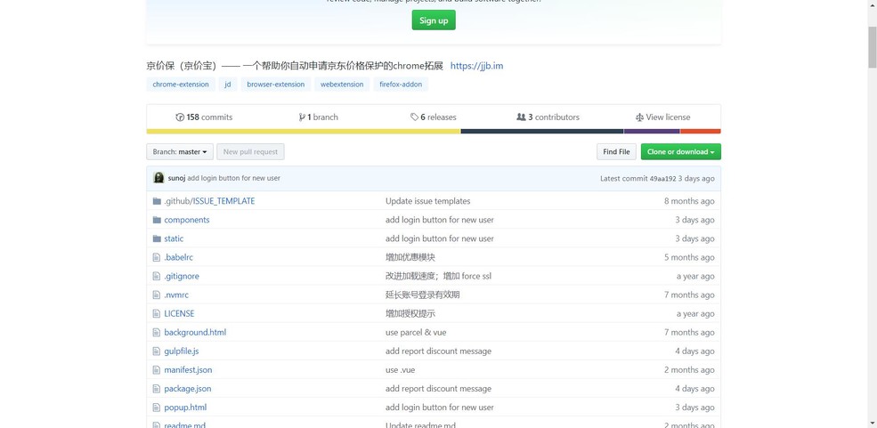View the 1 branch list
The image size is (877, 428).
[318, 117]
